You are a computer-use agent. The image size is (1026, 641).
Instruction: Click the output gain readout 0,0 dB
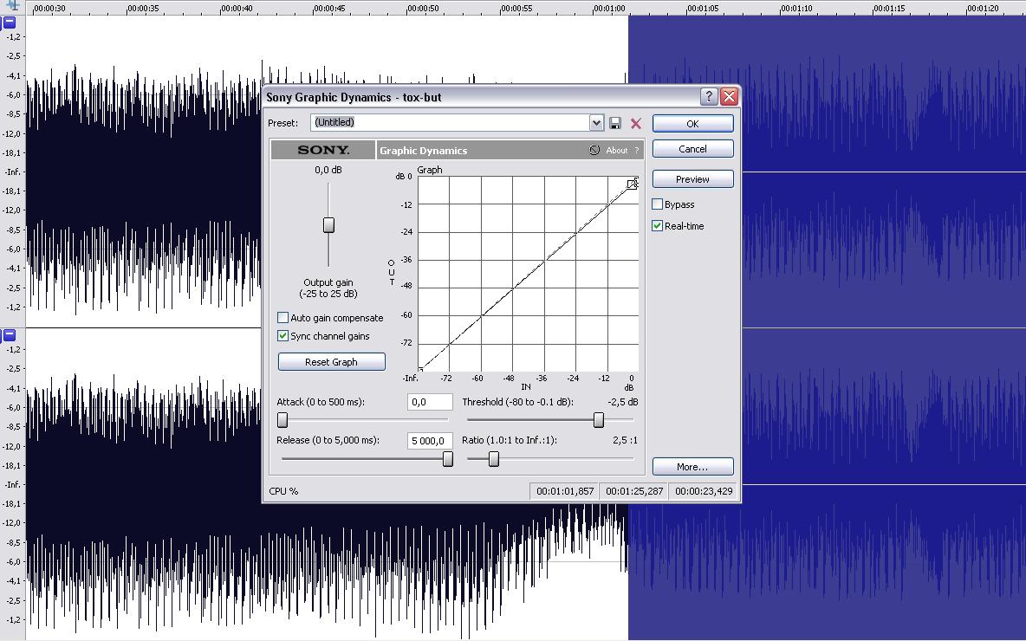(328, 170)
